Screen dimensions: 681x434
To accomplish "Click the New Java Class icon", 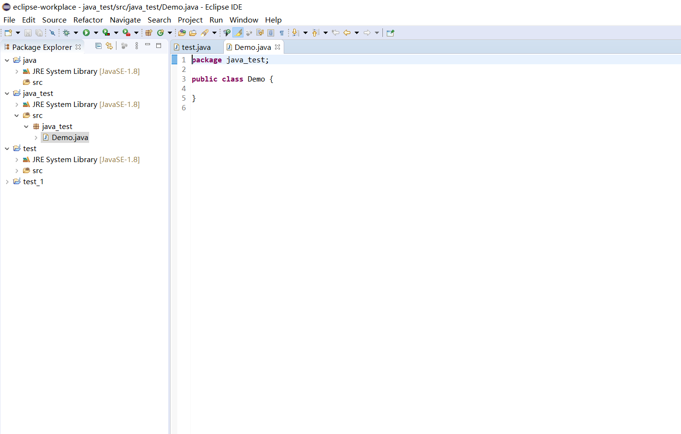I will click(x=161, y=33).
